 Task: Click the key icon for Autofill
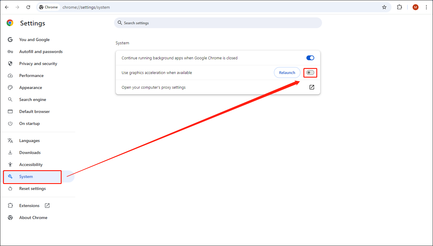(x=10, y=52)
